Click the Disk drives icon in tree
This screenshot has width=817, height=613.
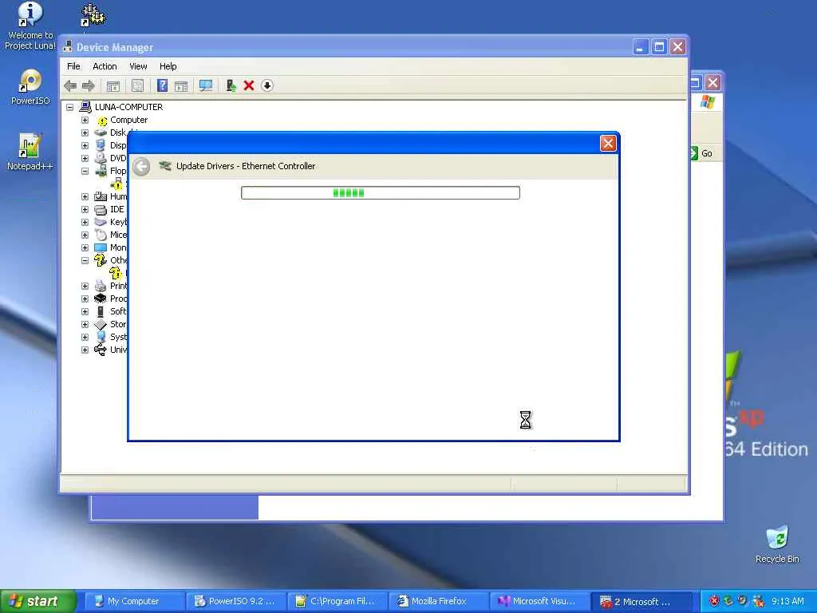click(101, 133)
